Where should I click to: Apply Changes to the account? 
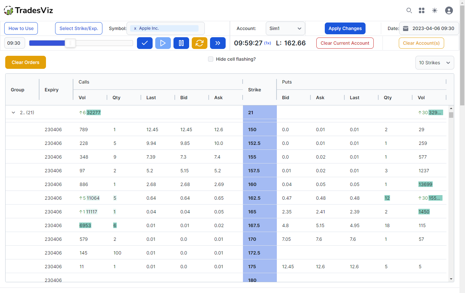(x=345, y=28)
